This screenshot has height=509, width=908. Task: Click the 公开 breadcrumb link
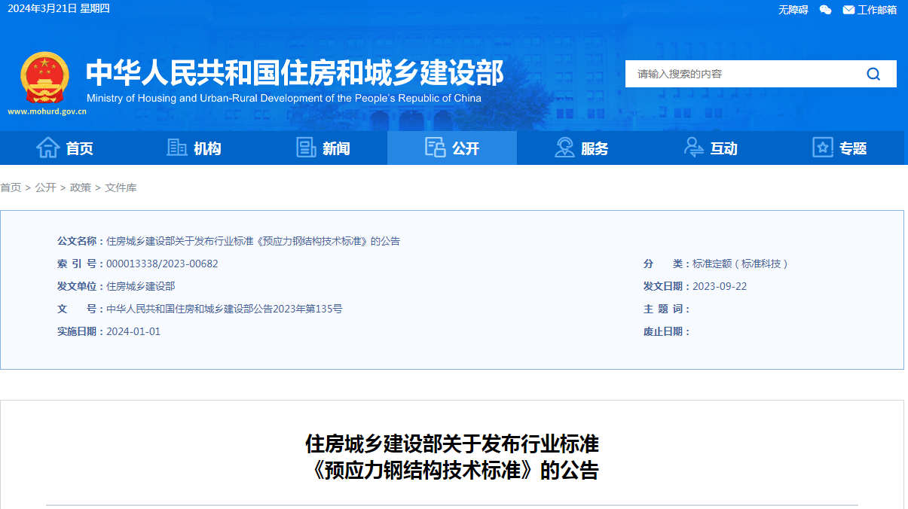pos(45,187)
